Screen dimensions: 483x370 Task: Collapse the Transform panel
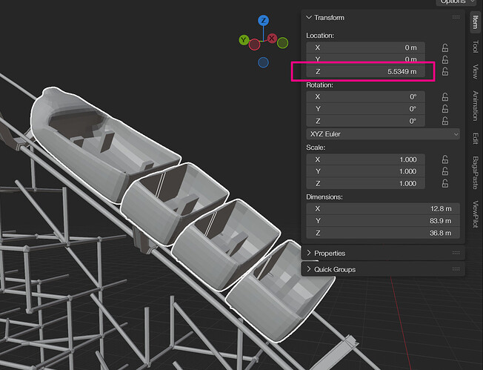point(309,18)
